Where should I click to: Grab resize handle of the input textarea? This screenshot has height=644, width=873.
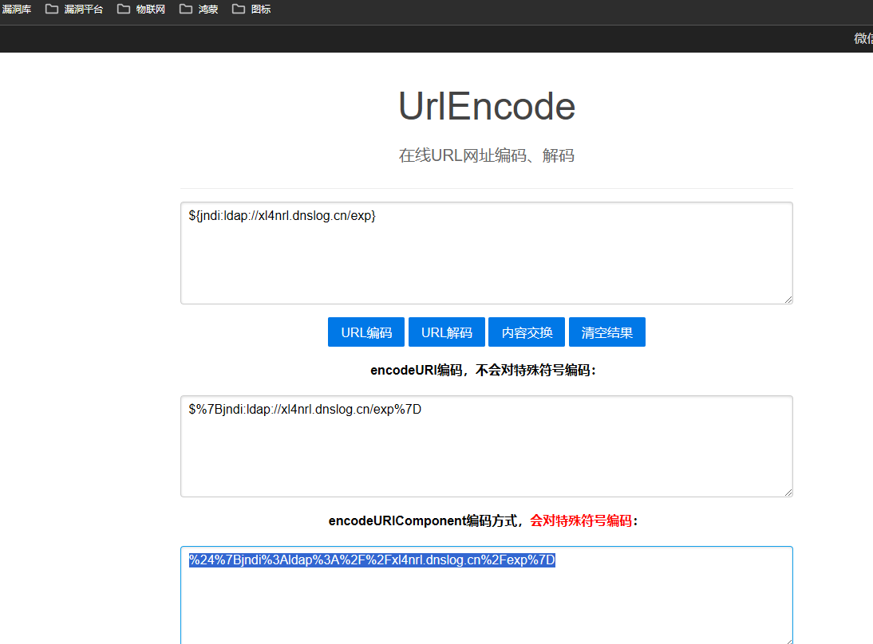[x=788, y=300]
